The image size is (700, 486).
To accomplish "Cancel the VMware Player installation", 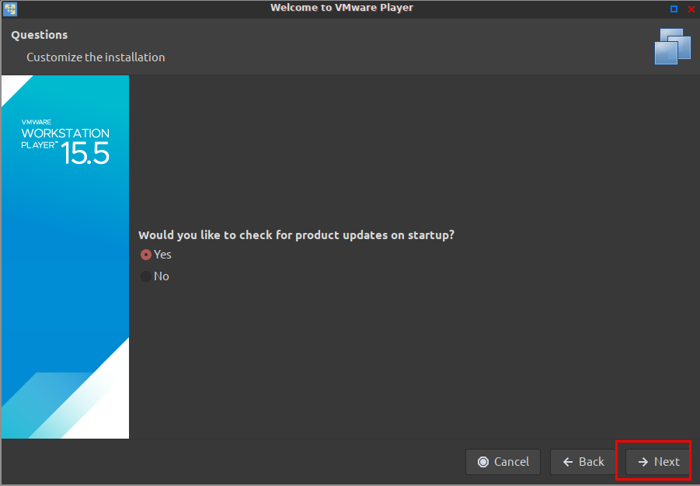I will 503,461.
